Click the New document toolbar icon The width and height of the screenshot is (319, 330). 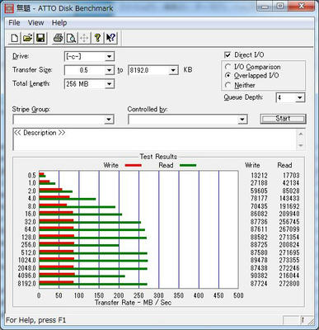pyautogui.click(x=15, y=38)
